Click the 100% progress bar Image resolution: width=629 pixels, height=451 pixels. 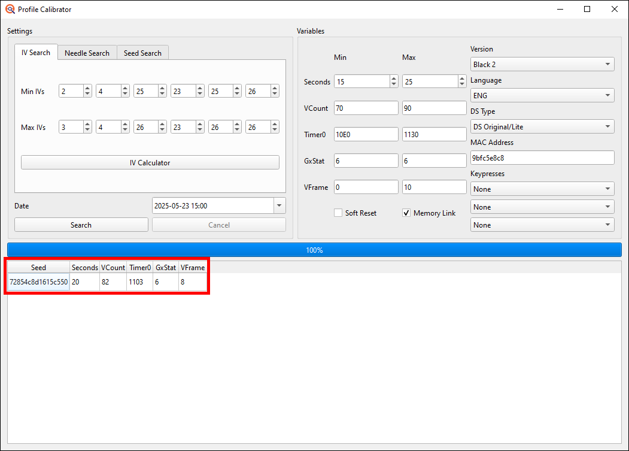click(315, 250)
